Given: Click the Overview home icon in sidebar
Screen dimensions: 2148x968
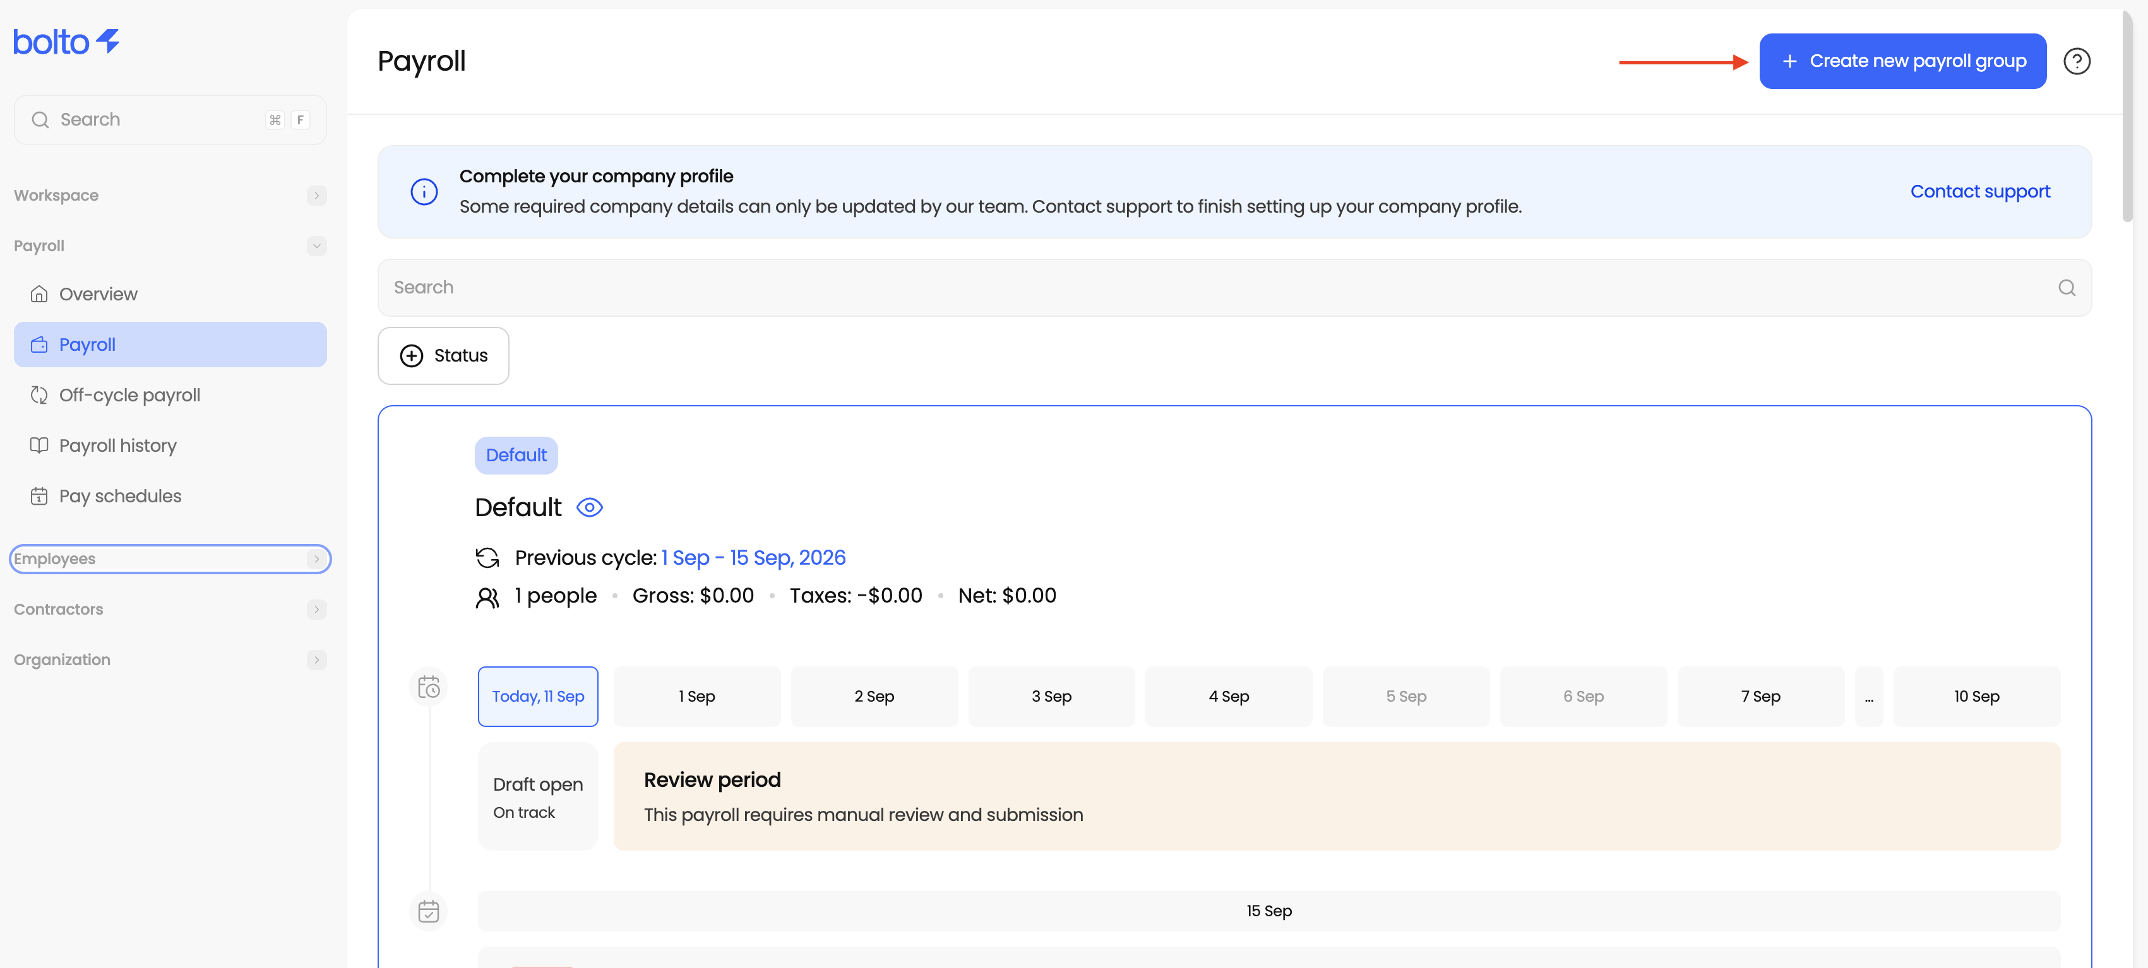Looking at the screenshot, I should 39,294.
